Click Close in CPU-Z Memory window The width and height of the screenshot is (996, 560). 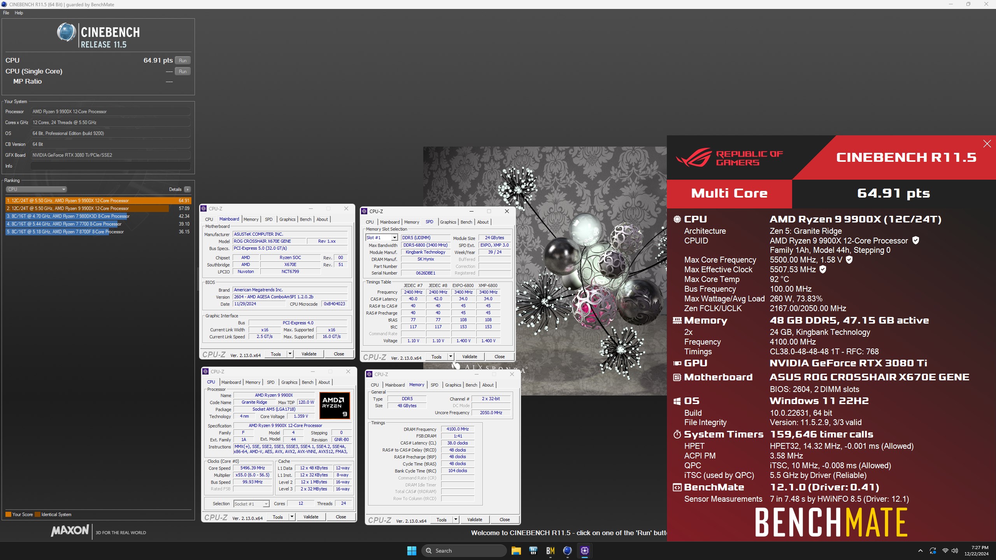click(x=505, y=520)
